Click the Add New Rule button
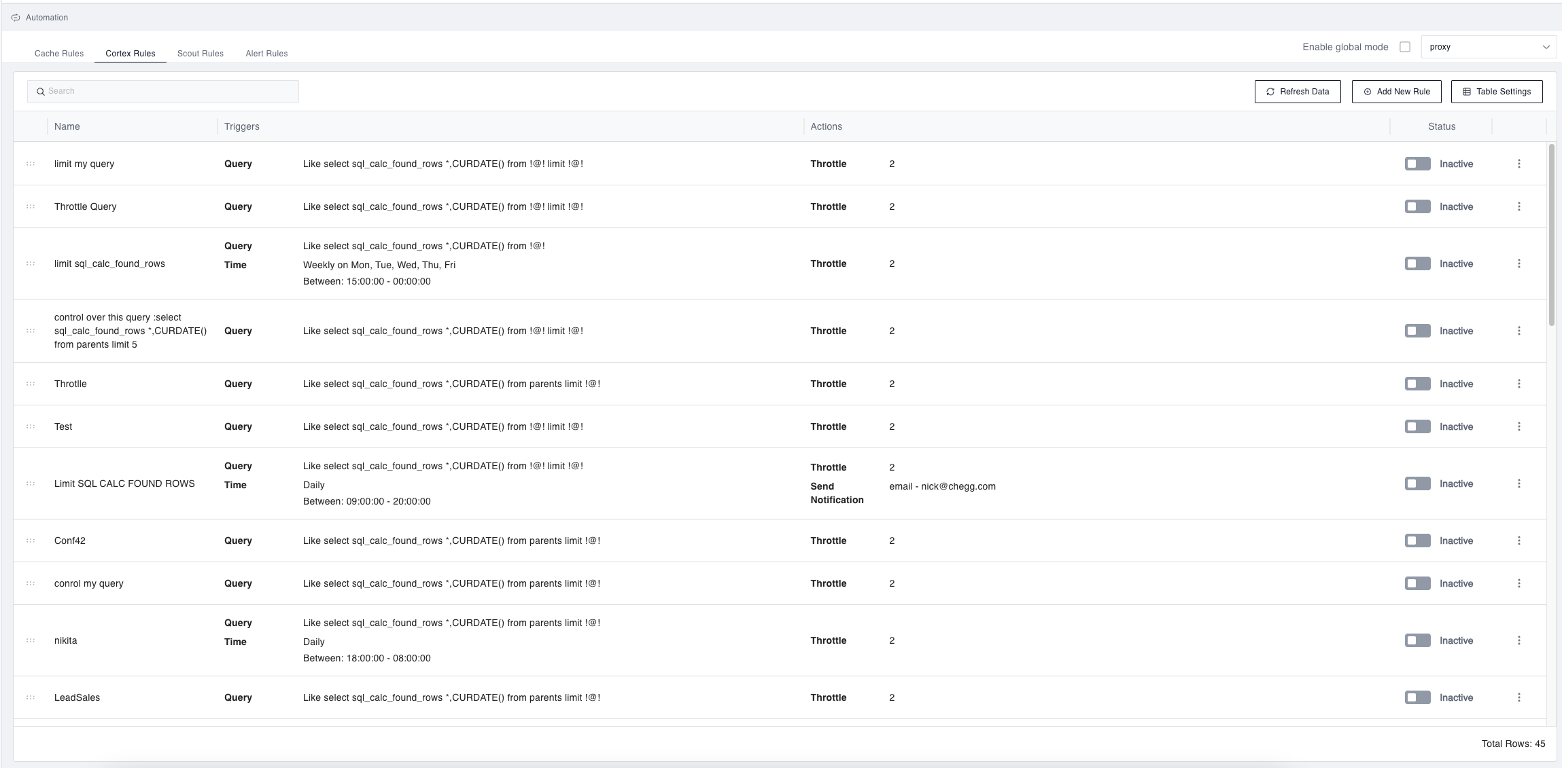1562x768 pixels. click(x=1396, y=92)
